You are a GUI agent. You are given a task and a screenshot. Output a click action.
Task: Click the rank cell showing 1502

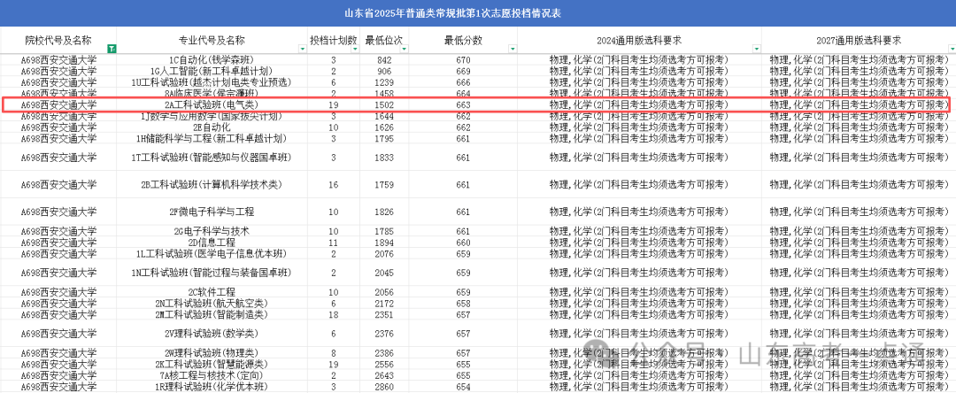tap(384, 104)
